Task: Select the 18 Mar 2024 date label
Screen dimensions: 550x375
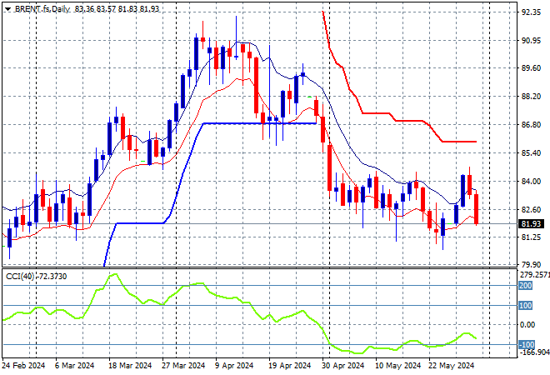Action: (x=130, y=365)
